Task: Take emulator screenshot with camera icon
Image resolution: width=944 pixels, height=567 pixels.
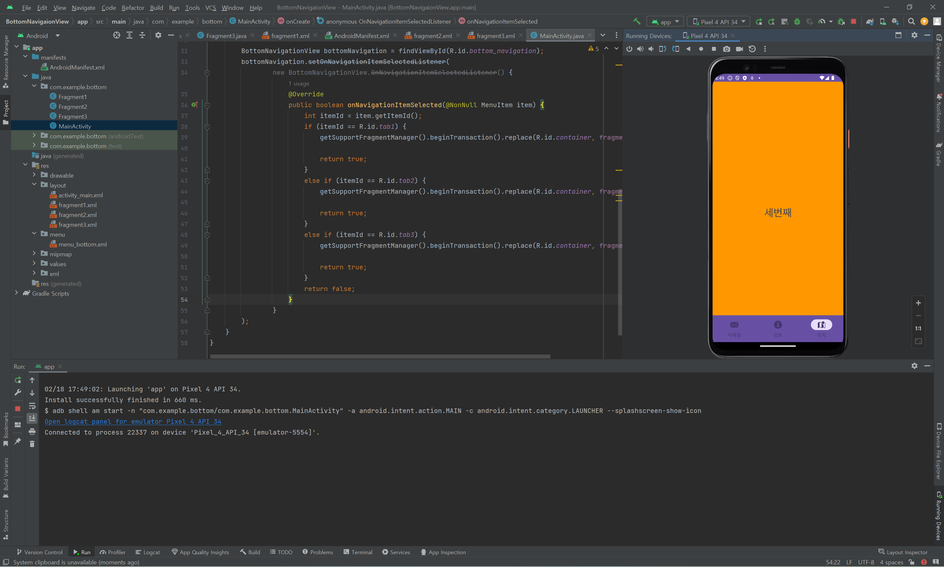Action: (x=726, y=49)
